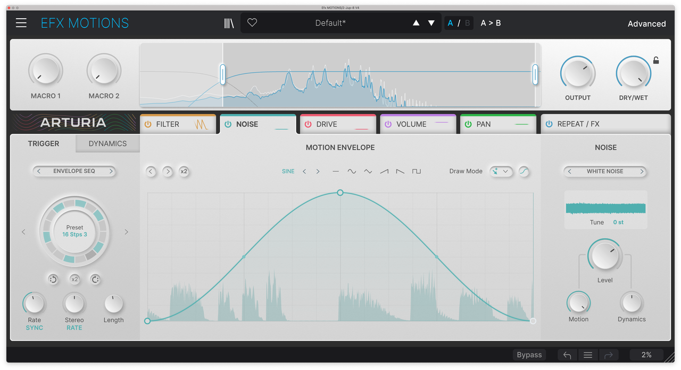Favorite the preset with the heart icon
681x370 pixels.
252,23
